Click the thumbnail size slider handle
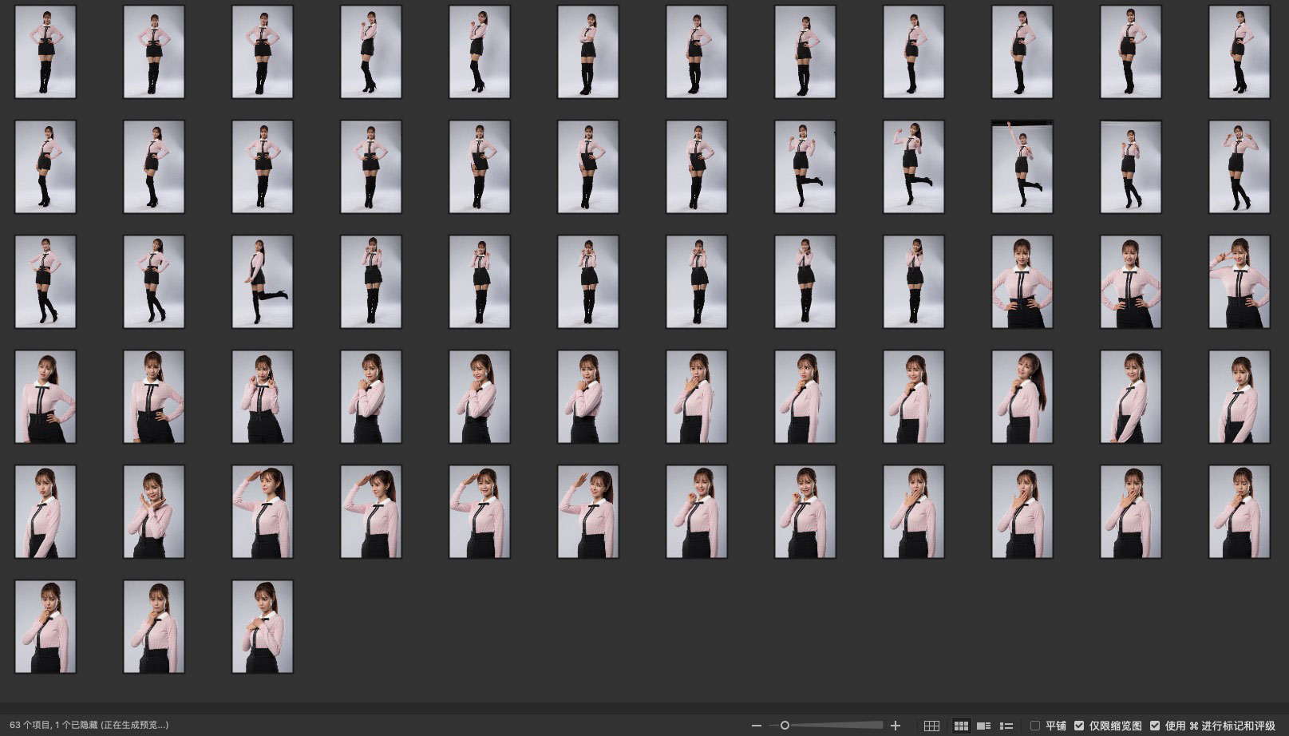The width and height of the screenshot is (1289, 736). tap(785, 726)
